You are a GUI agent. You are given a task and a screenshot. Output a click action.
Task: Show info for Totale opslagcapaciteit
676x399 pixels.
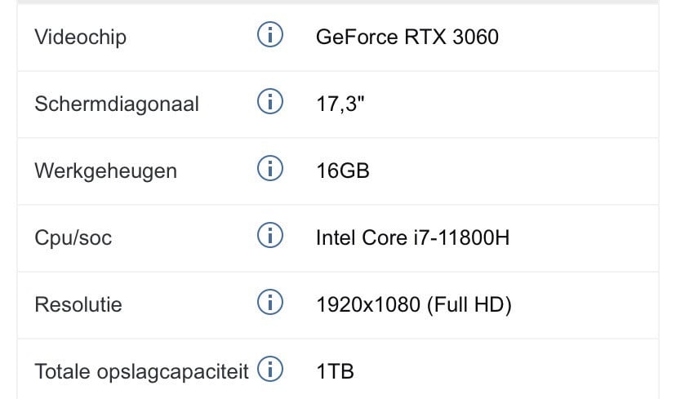click(x=270, y=370)
